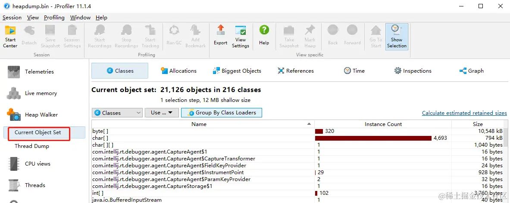
Task: Switch to the Biggest Objects tab
Action: tap(237, 71)
